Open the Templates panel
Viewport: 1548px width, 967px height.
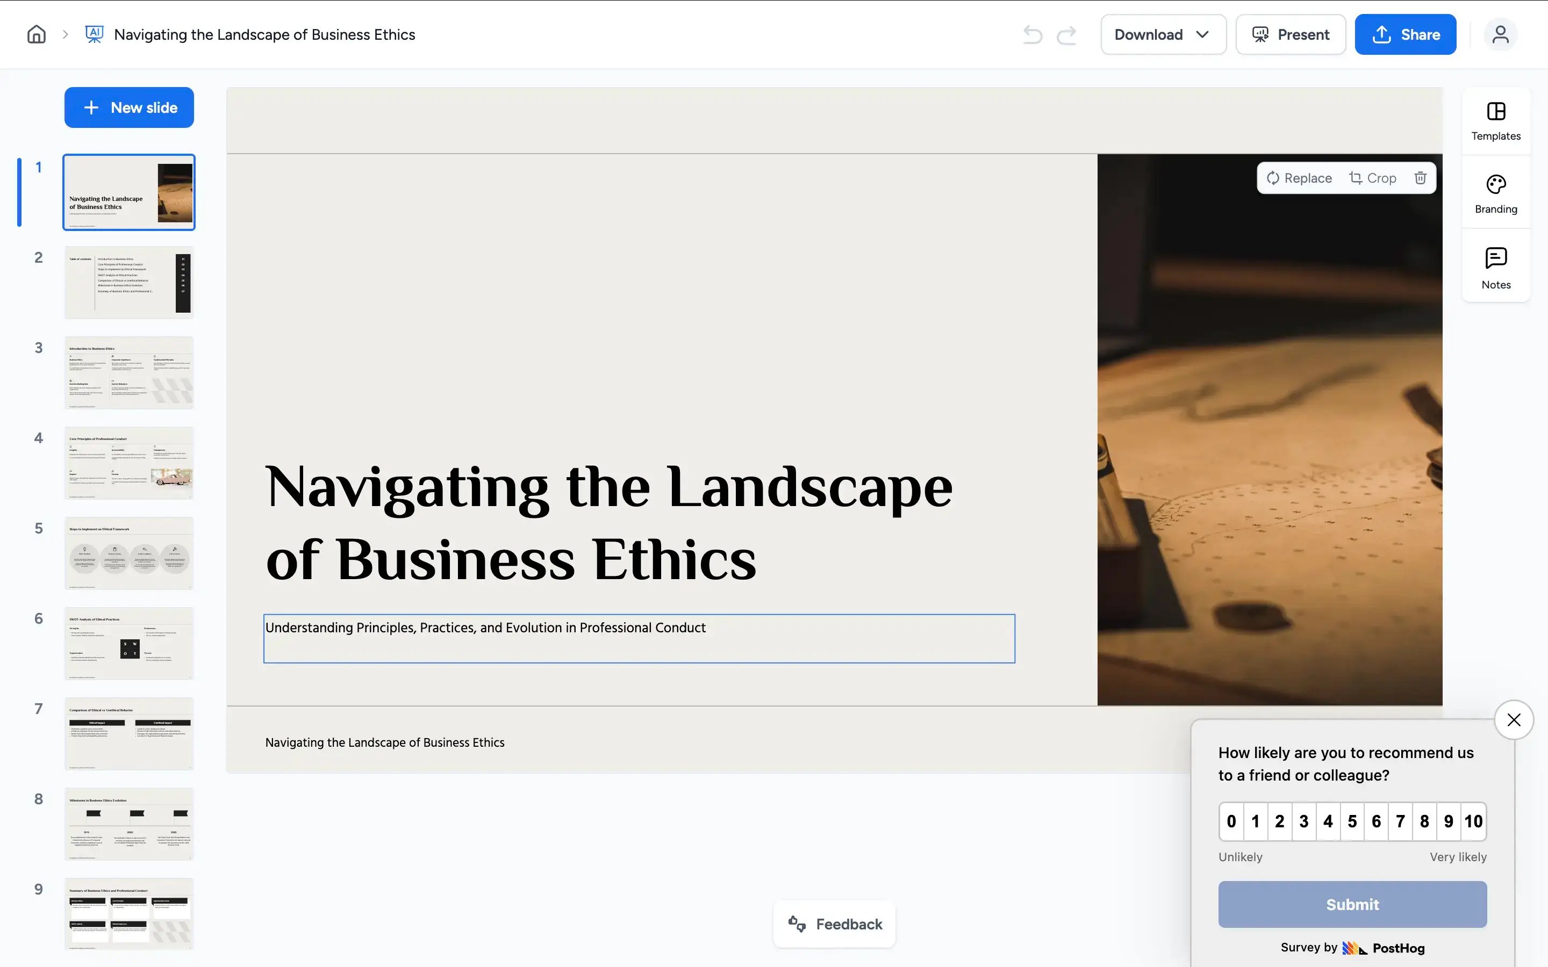pos(1495,121)
